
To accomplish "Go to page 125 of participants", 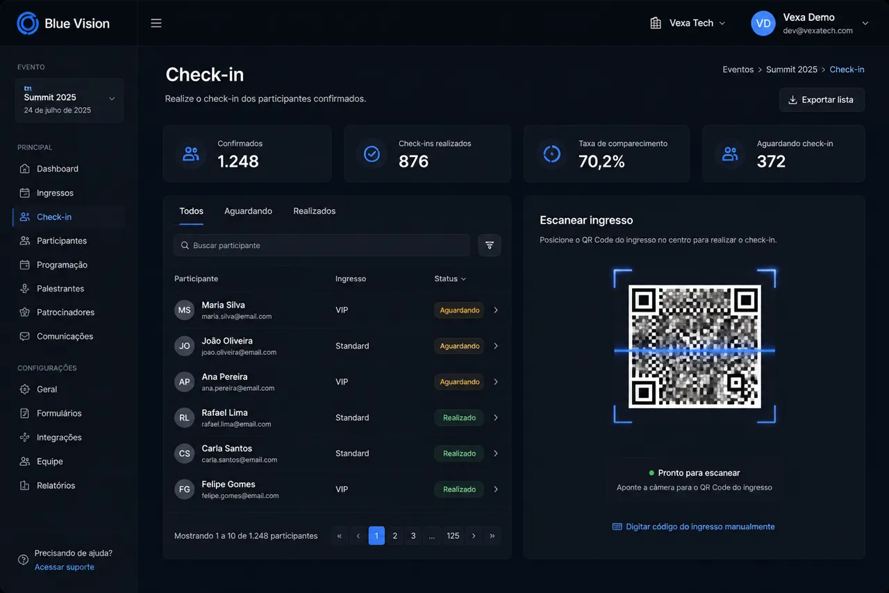I will (453, 536).
